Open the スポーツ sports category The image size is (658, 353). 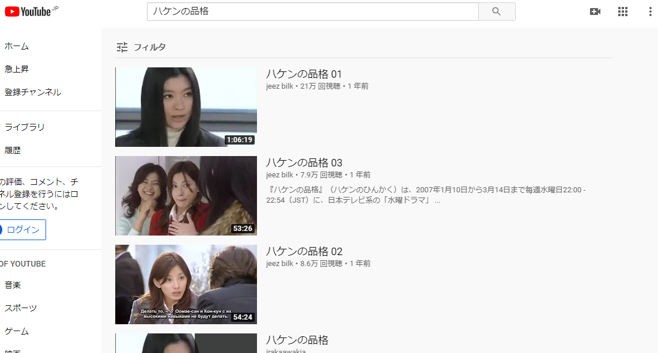pos(21,308)
